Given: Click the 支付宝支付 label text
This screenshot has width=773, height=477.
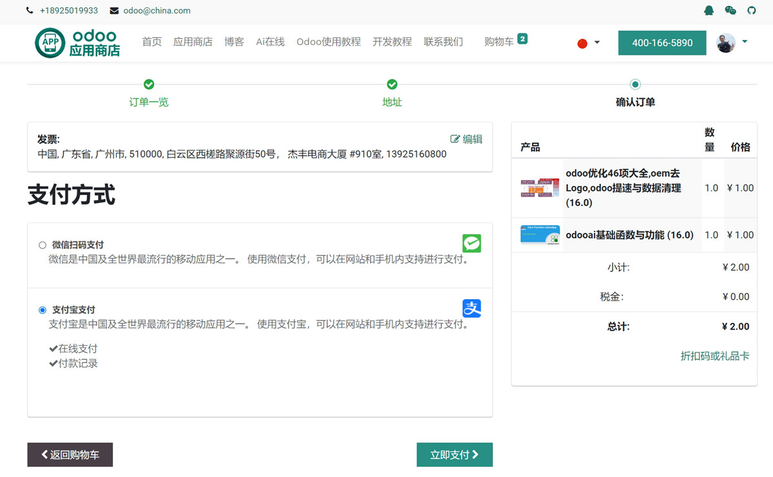Looking at the screenshot, I should click(x=73, y=310).
